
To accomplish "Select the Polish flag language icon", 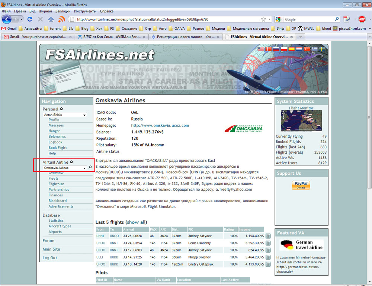I will [284, 49].
